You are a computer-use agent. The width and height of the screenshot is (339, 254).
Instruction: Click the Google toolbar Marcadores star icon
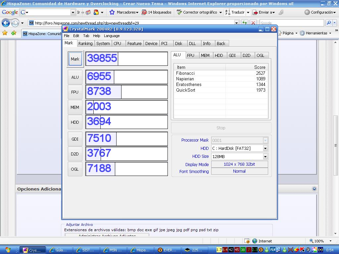[112, 12]
